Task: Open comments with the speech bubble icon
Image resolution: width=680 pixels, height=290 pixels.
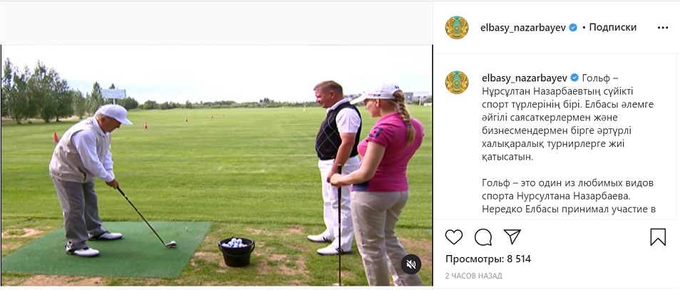Action: [483, 237]
